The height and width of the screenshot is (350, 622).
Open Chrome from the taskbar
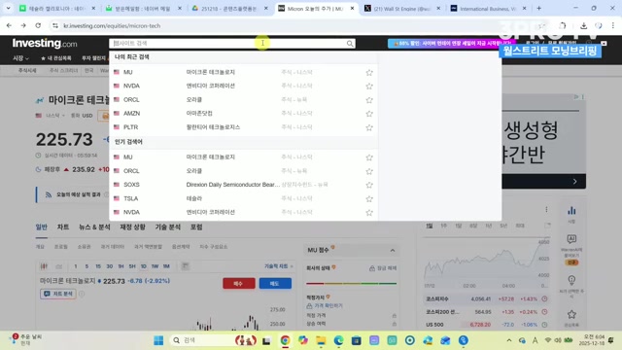click(285, 340)
